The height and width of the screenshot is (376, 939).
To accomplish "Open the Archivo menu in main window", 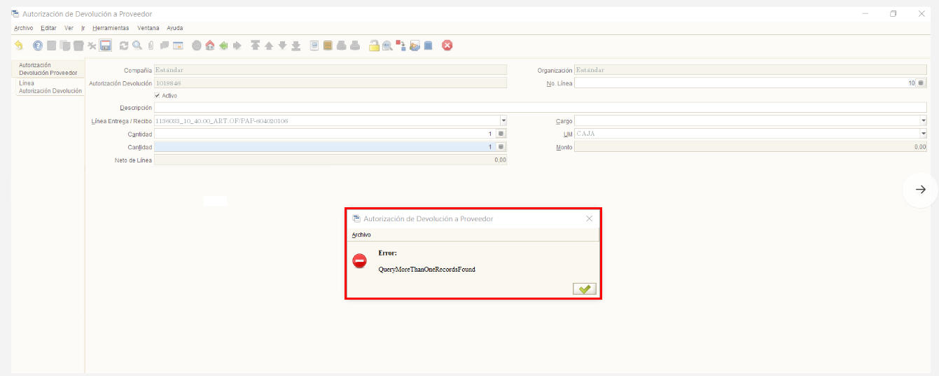I will coord(23,28).
